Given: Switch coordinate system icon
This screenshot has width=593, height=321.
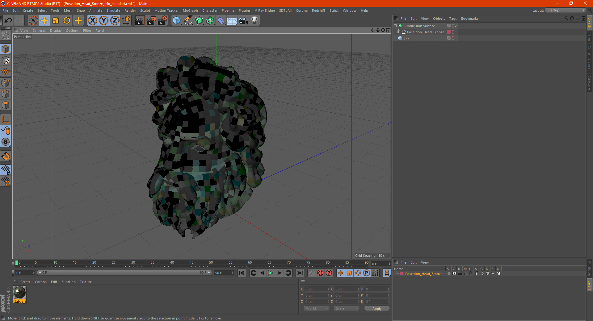Looking at the screenshot, I should pos(126,21).
